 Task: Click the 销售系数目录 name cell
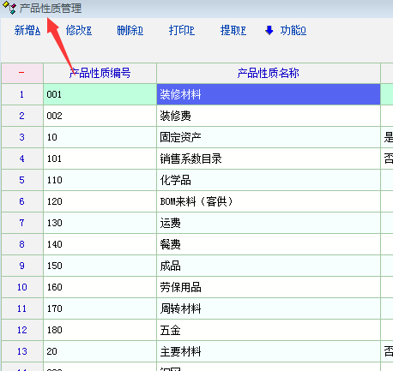pyautogui.click(x=269, y=159)
